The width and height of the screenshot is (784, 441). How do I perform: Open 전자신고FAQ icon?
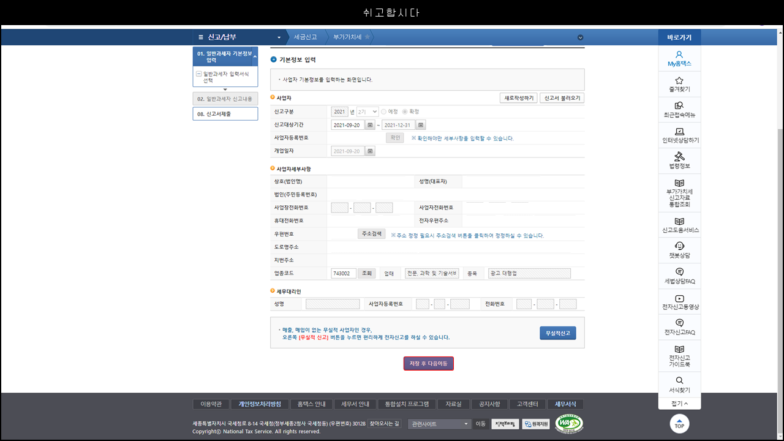click(679, 323)
